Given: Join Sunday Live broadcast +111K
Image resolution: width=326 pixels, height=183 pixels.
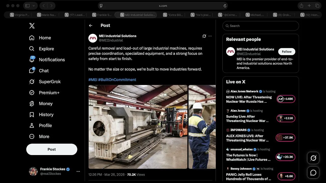Looking at the screenshot, I should pyautogui.click(x=286, y=118).
